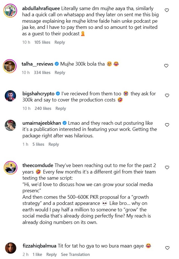Tap the heart on bigshahcrypto's comment

tap(167, 96)
